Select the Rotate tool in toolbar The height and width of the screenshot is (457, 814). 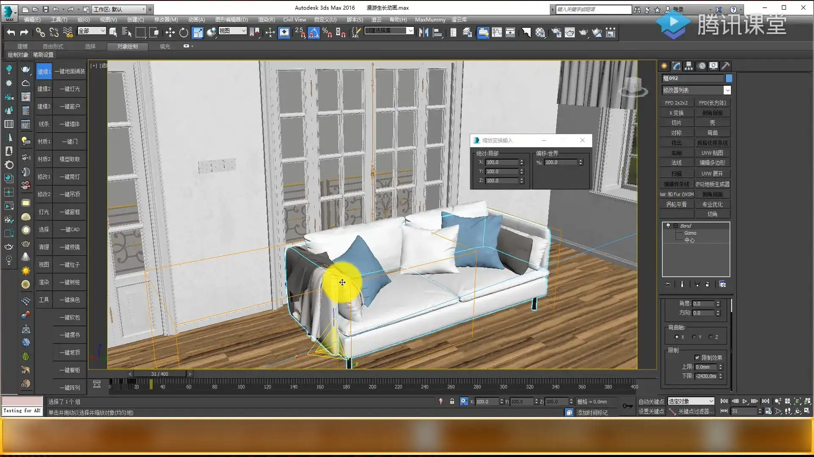(184, 33)
